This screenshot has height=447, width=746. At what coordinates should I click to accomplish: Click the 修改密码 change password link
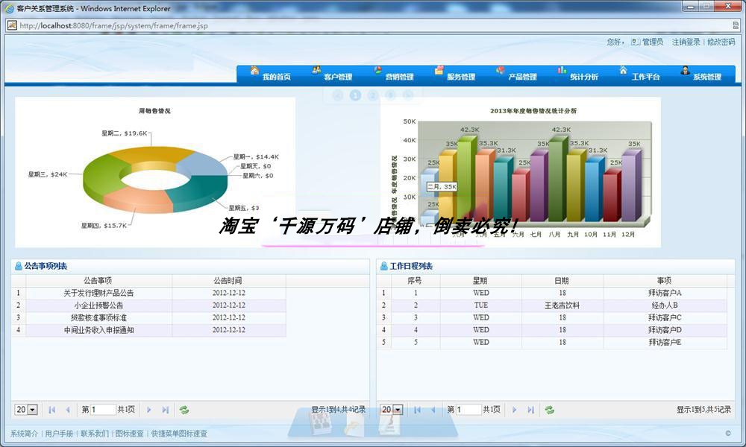tap(721, 42)
